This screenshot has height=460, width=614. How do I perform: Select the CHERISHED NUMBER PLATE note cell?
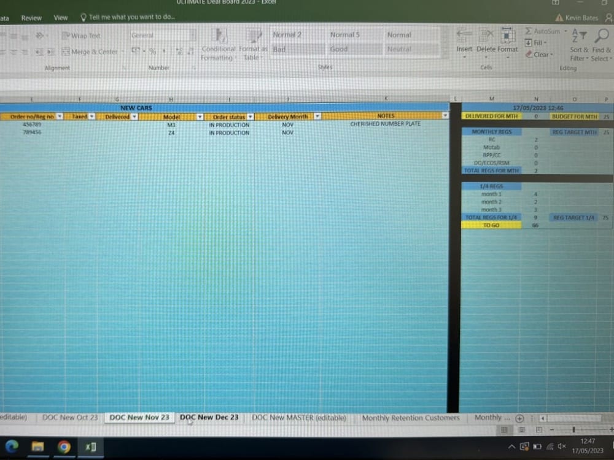coord(386,124)
